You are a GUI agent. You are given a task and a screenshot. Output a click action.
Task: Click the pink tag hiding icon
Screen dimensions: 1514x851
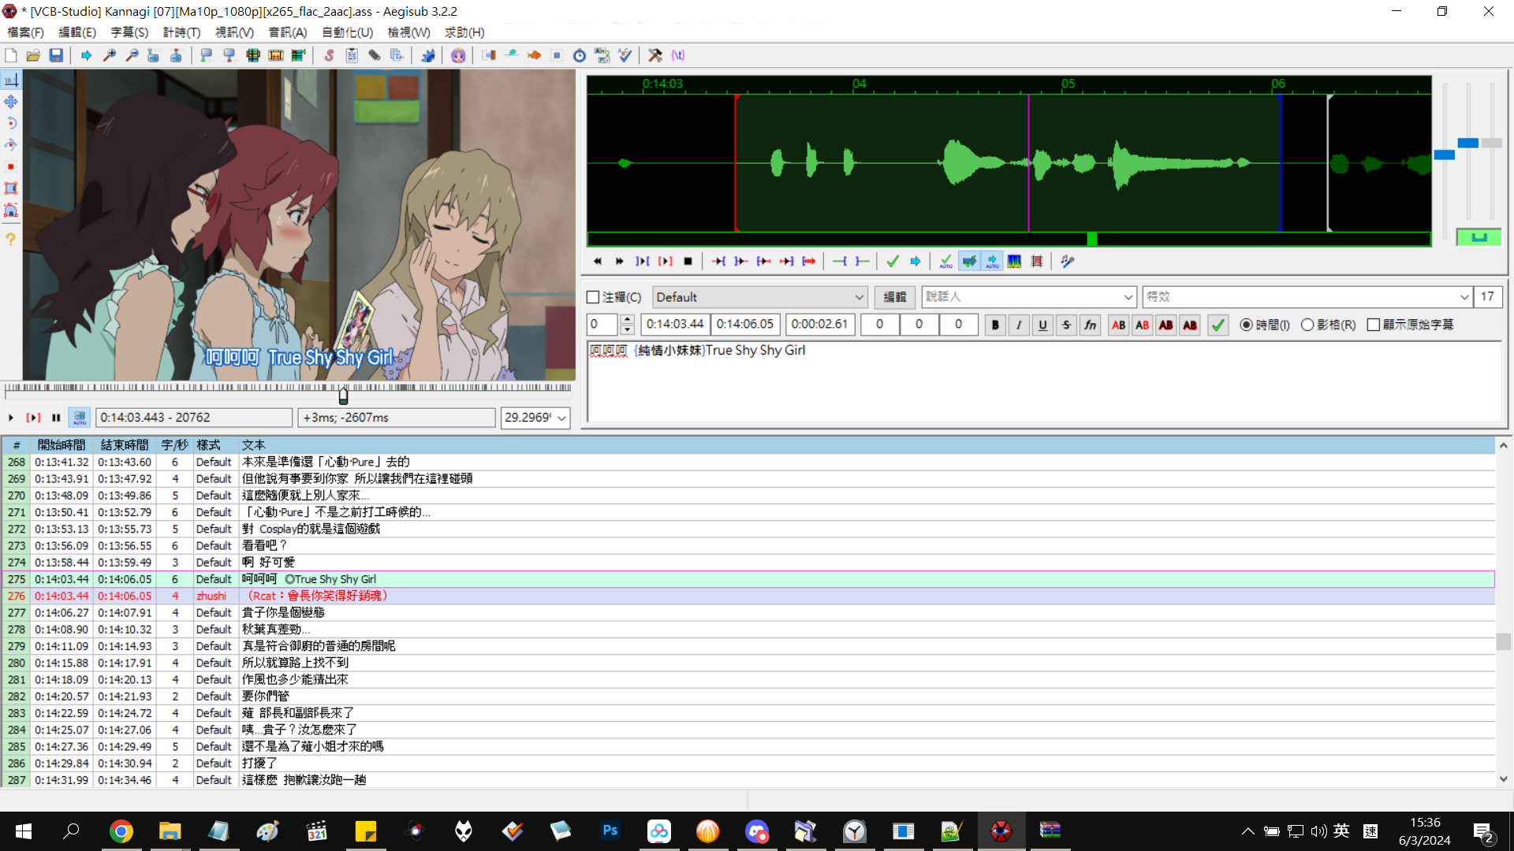click(678, 55)
